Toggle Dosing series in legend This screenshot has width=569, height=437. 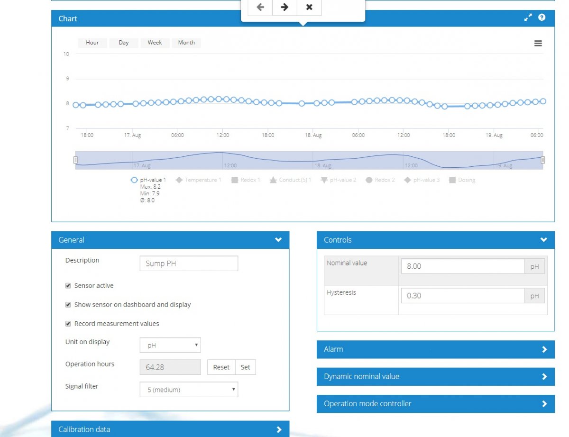tap(462, 180)
